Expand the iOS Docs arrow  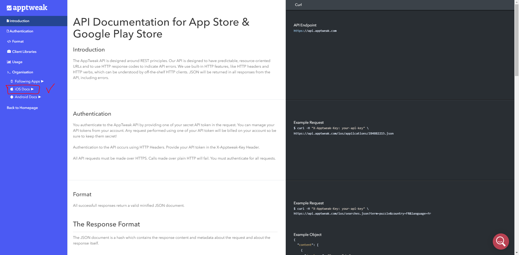[x=32, y=89]
